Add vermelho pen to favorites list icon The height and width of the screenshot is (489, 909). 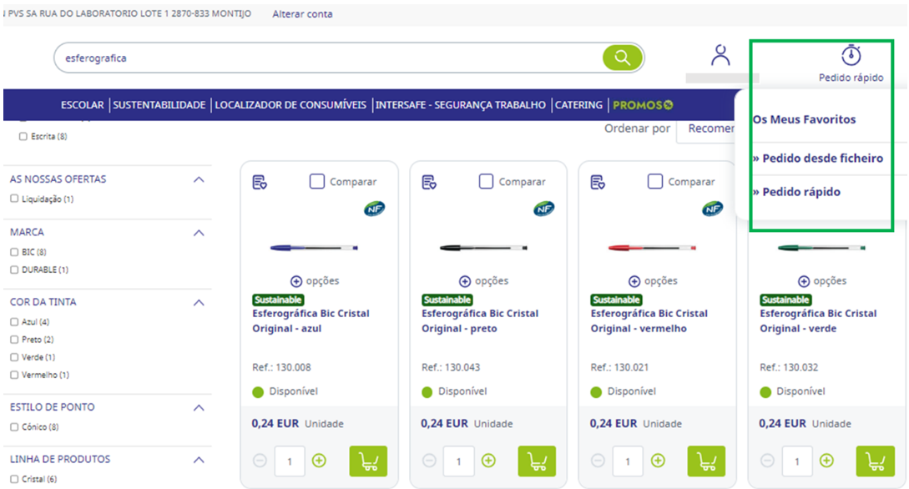point(598,183)
